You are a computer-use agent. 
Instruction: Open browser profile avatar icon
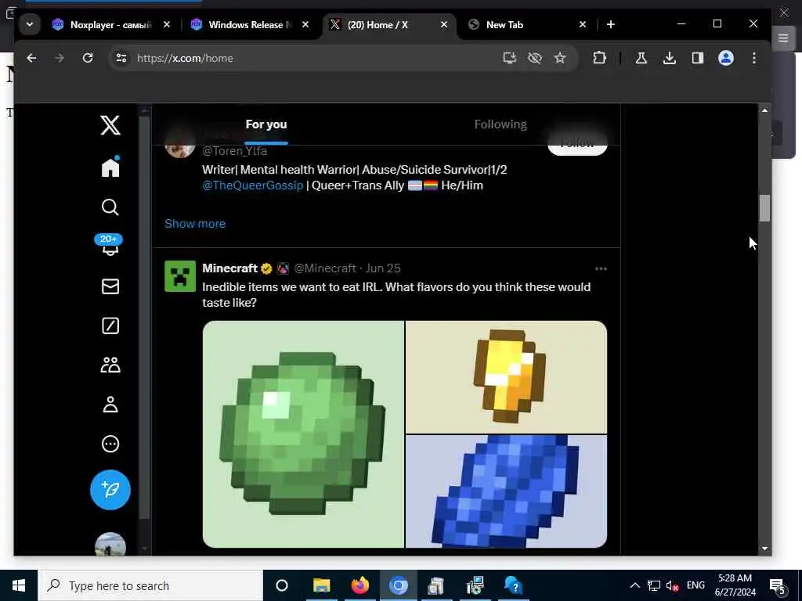726,58
